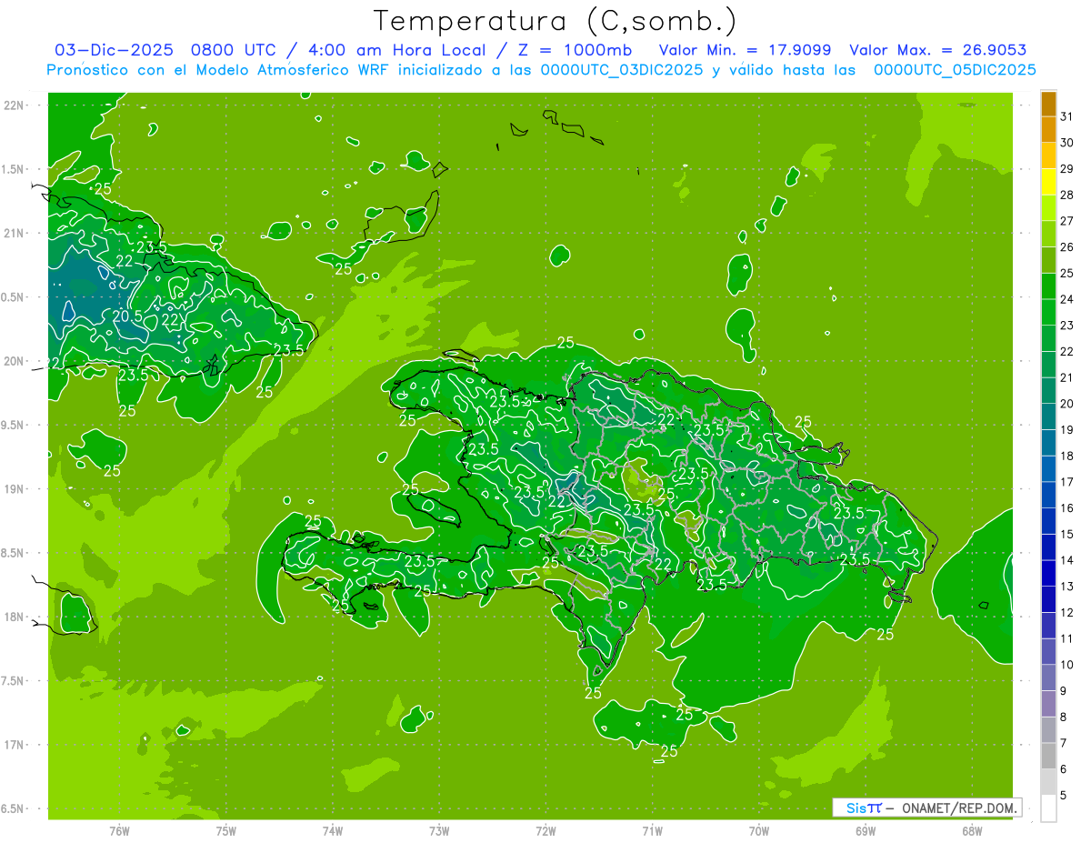Click the "18N" latitude axis label
Screen dimensions: 1091x843
(15, 617)
